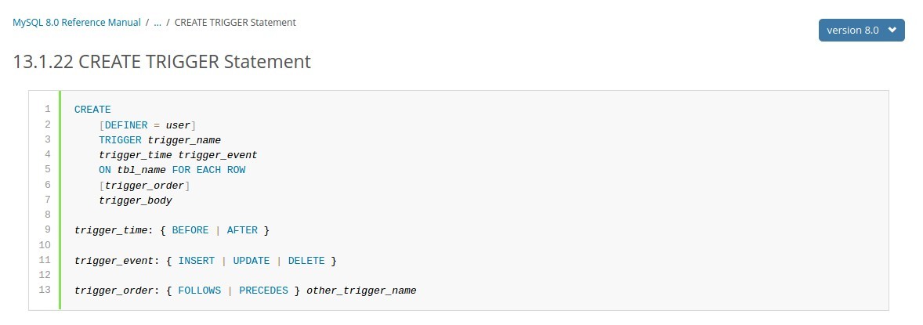Click the CREATE TRIGGER Statement breadcrumb text

(235, 23)
